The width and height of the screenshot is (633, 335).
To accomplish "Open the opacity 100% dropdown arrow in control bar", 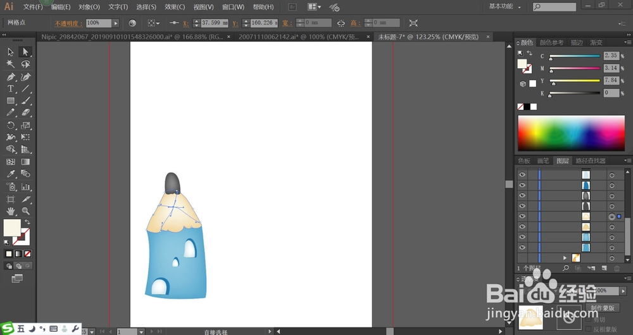I will click(x=116, y=23).
